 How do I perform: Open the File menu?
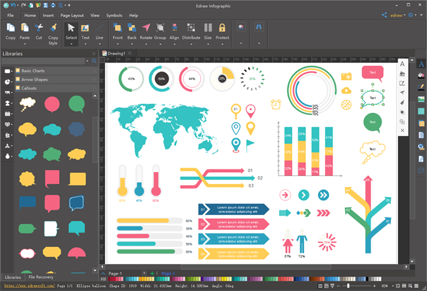11,15
